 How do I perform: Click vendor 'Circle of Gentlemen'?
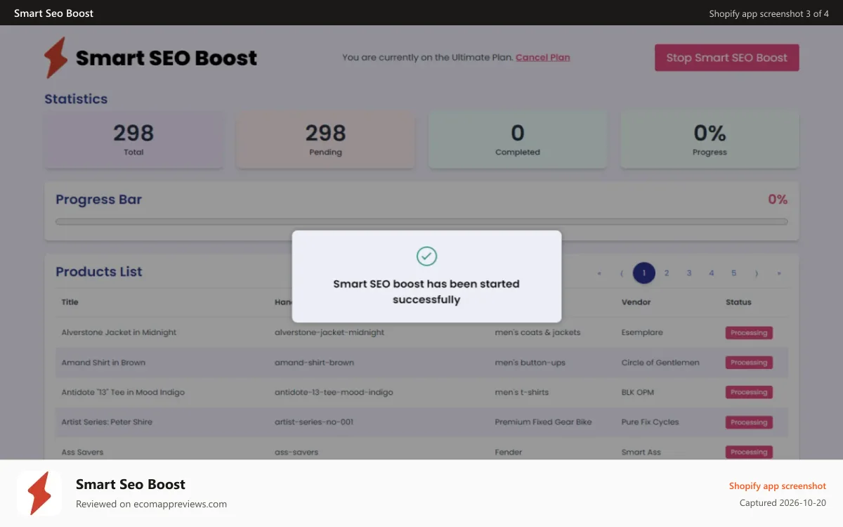pos(660,363)
